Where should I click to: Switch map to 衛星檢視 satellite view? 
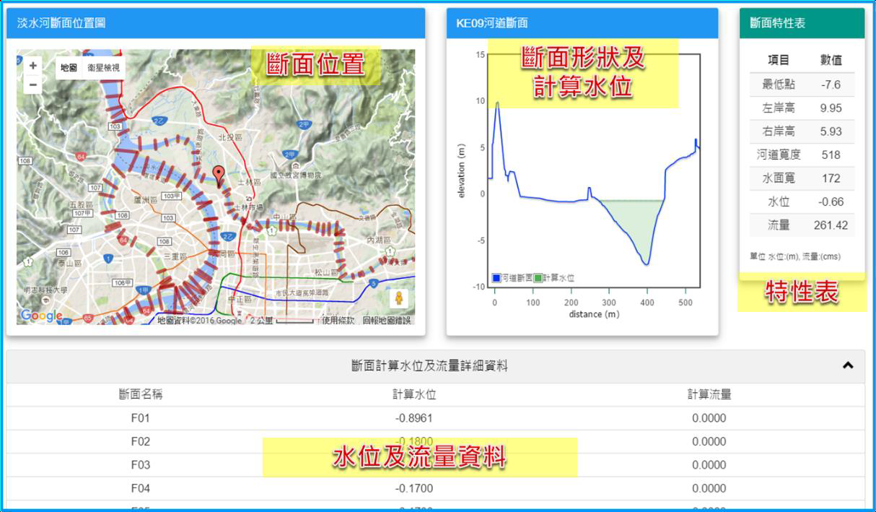[x=104, y=68]
